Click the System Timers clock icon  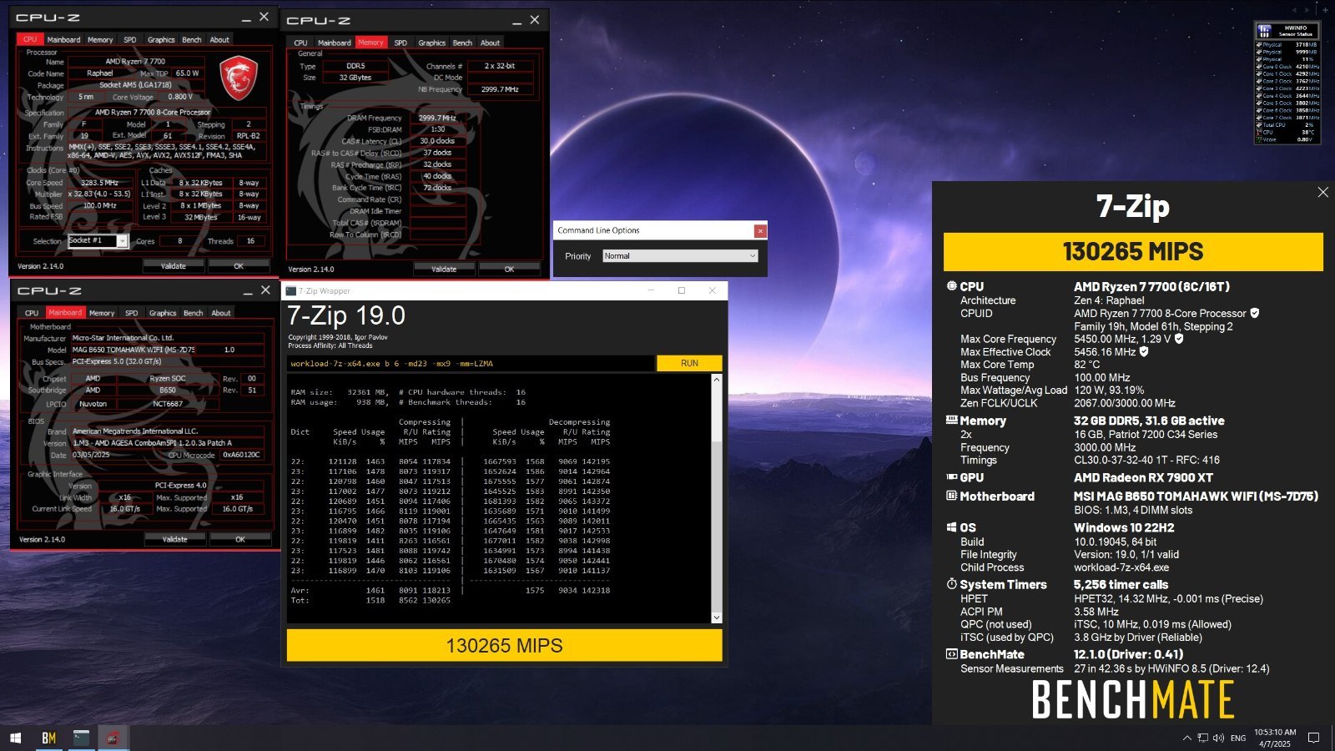pyautogui.click(x=951, y=584)
